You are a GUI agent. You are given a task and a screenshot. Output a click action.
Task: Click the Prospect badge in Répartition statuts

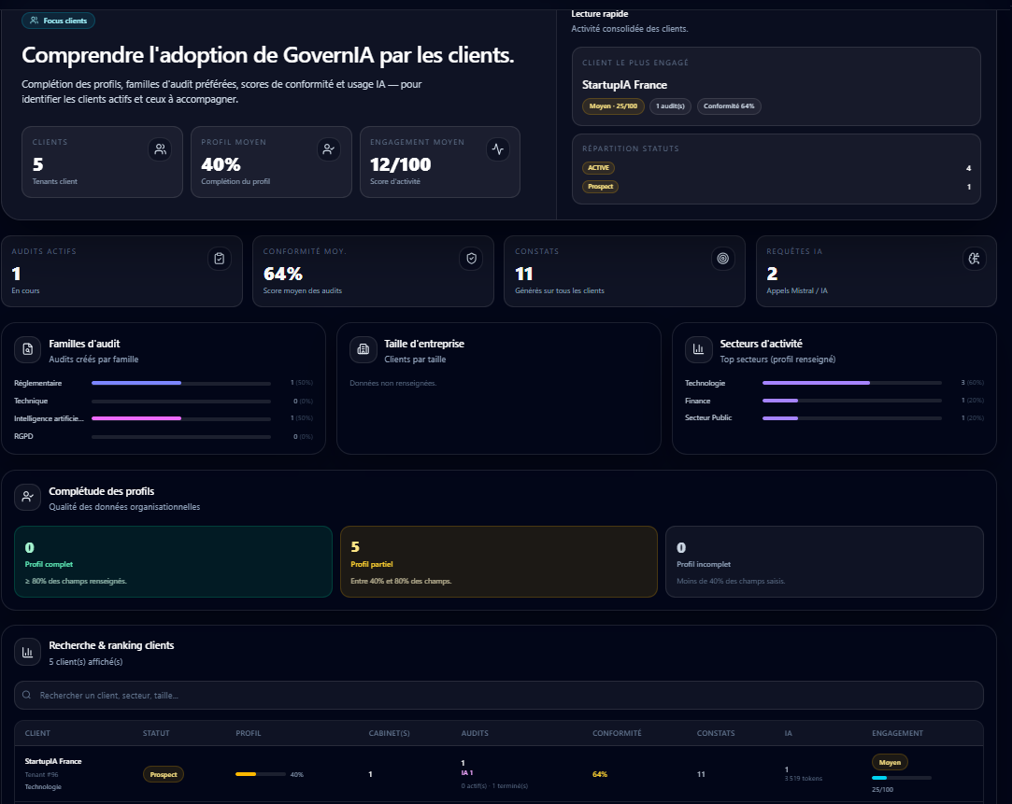(x=600, y=187)
